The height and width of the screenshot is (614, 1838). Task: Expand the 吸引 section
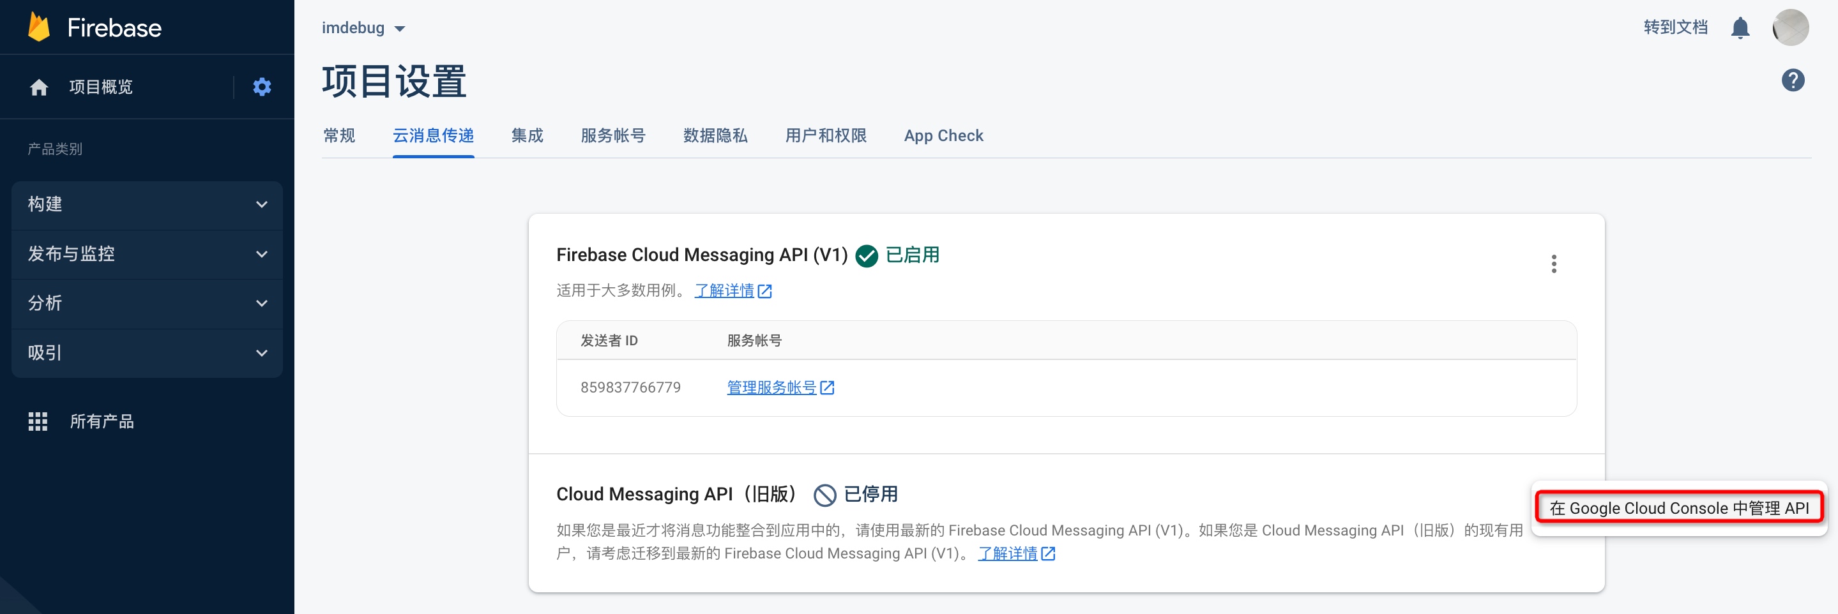pyautogui.click(x=147, y=353)
